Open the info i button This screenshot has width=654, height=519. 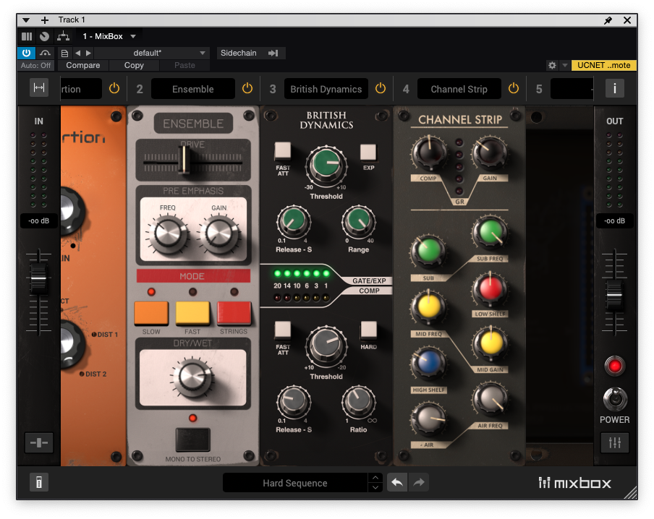[614, 88]
